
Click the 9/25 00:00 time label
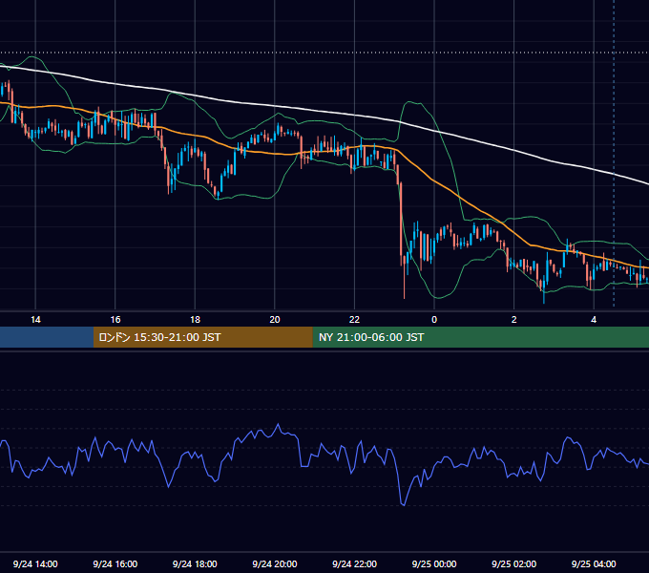434,563
